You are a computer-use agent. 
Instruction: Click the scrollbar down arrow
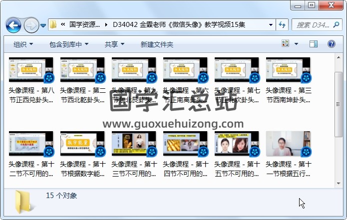click(339, 183)
